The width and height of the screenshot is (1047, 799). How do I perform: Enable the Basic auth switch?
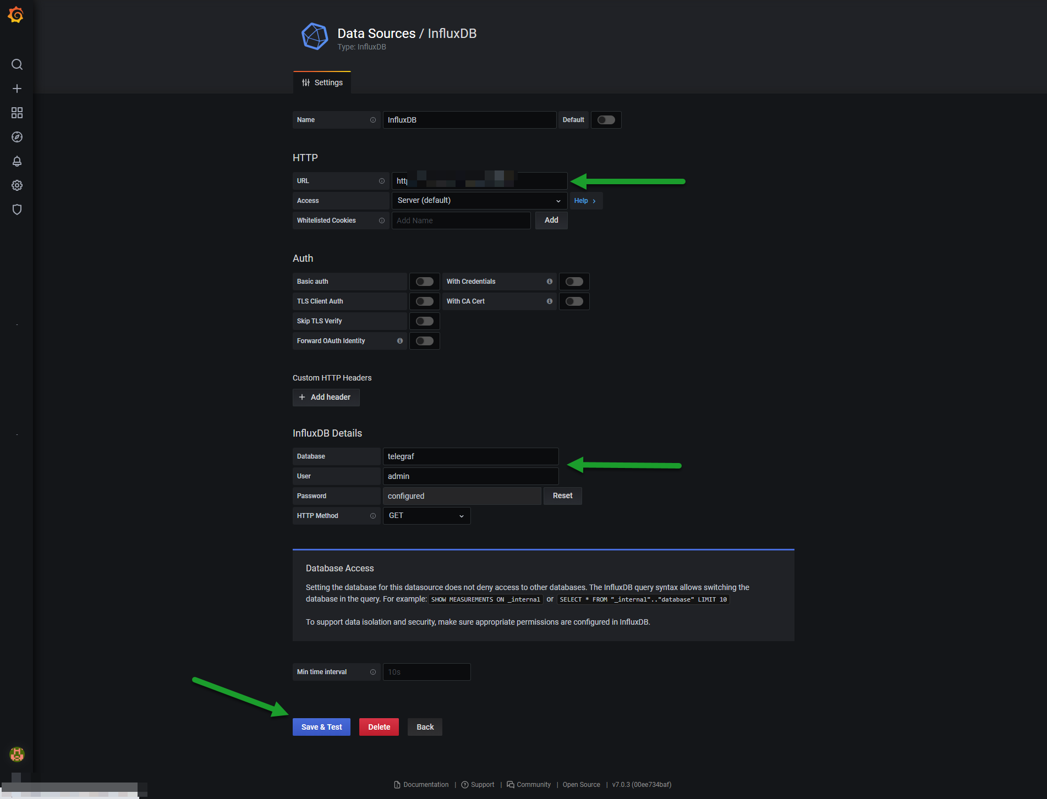click(425, 282)
